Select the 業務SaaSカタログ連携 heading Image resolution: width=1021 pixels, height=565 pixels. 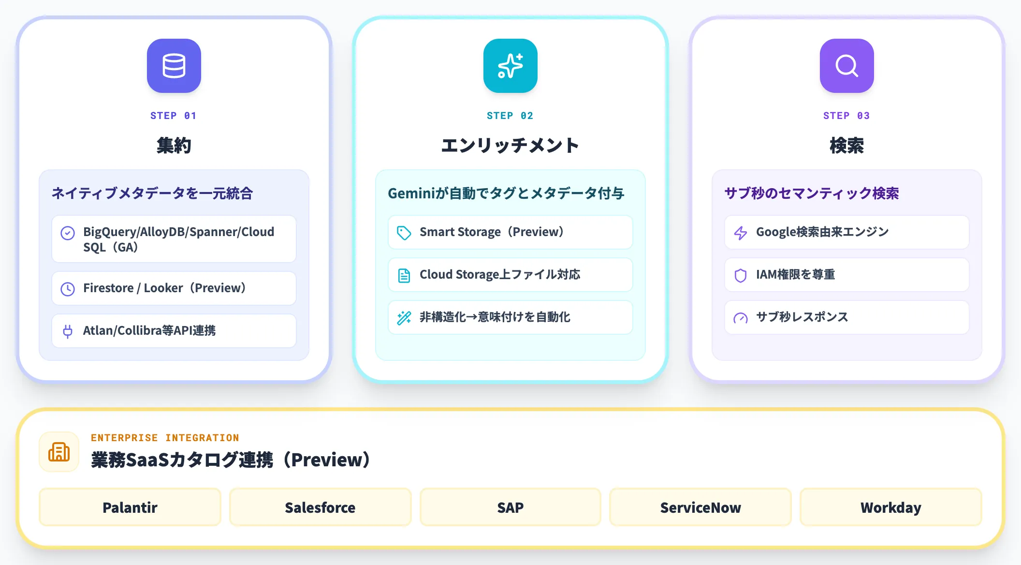pos(230,460)
